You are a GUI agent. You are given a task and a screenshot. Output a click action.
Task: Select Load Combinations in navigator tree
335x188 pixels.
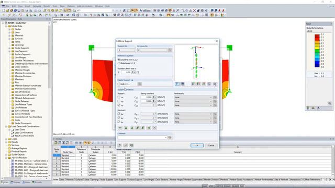24,133
